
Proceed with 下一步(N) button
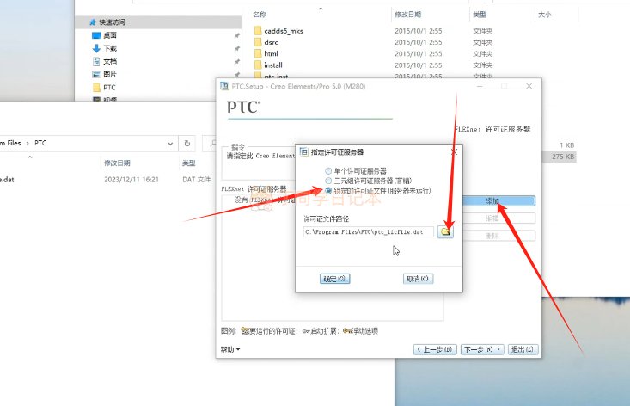tap(482, 349)
